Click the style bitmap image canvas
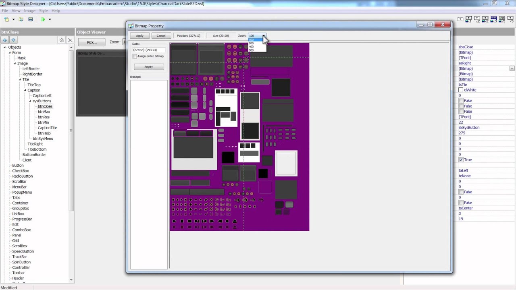Image resolution: width=516 pixels, height=290 pixels. [x=239, y=137]
